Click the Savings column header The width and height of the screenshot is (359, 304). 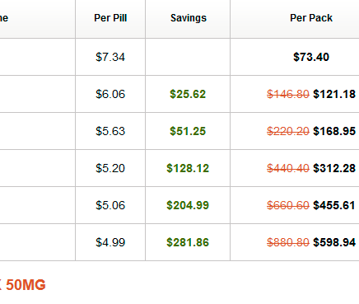[x=189, y=18]
